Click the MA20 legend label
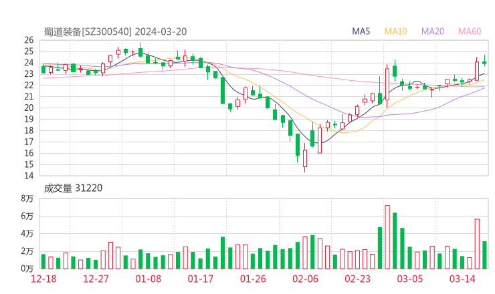Screen dimensions: 495x294 433,31
